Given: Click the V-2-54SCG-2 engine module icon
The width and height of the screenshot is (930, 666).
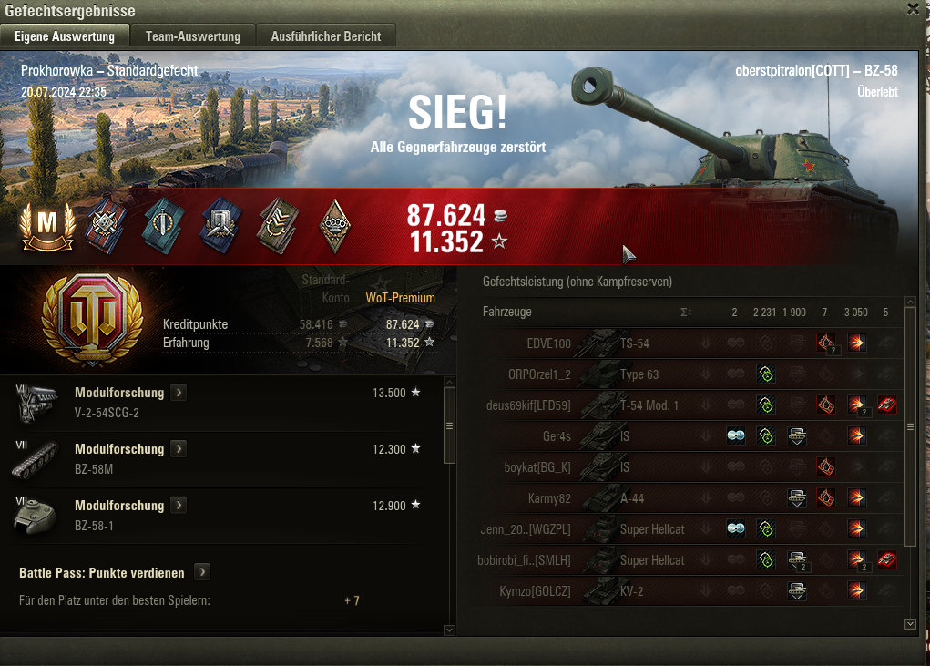Looking at the screenshot, I should click(36, 403).
